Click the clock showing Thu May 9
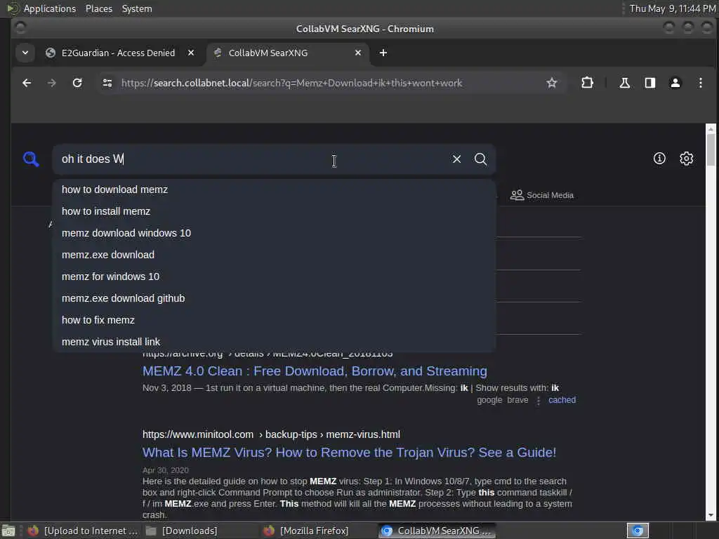 click(x=672, y=8)
